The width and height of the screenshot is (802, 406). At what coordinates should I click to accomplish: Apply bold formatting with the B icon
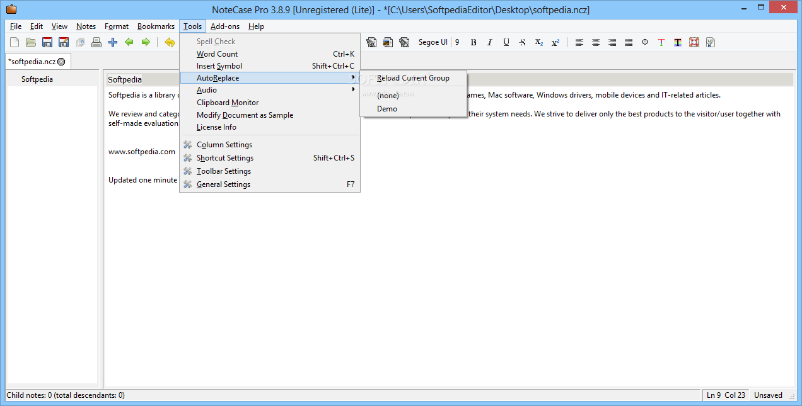[474, 42]
